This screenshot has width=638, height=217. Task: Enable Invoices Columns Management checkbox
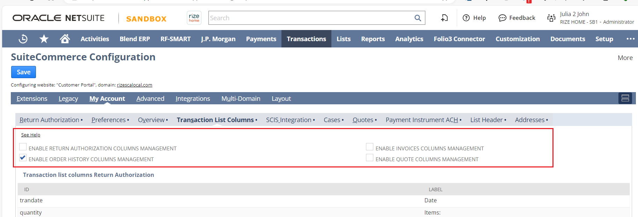pyautogui.click(x=369, y=147)
